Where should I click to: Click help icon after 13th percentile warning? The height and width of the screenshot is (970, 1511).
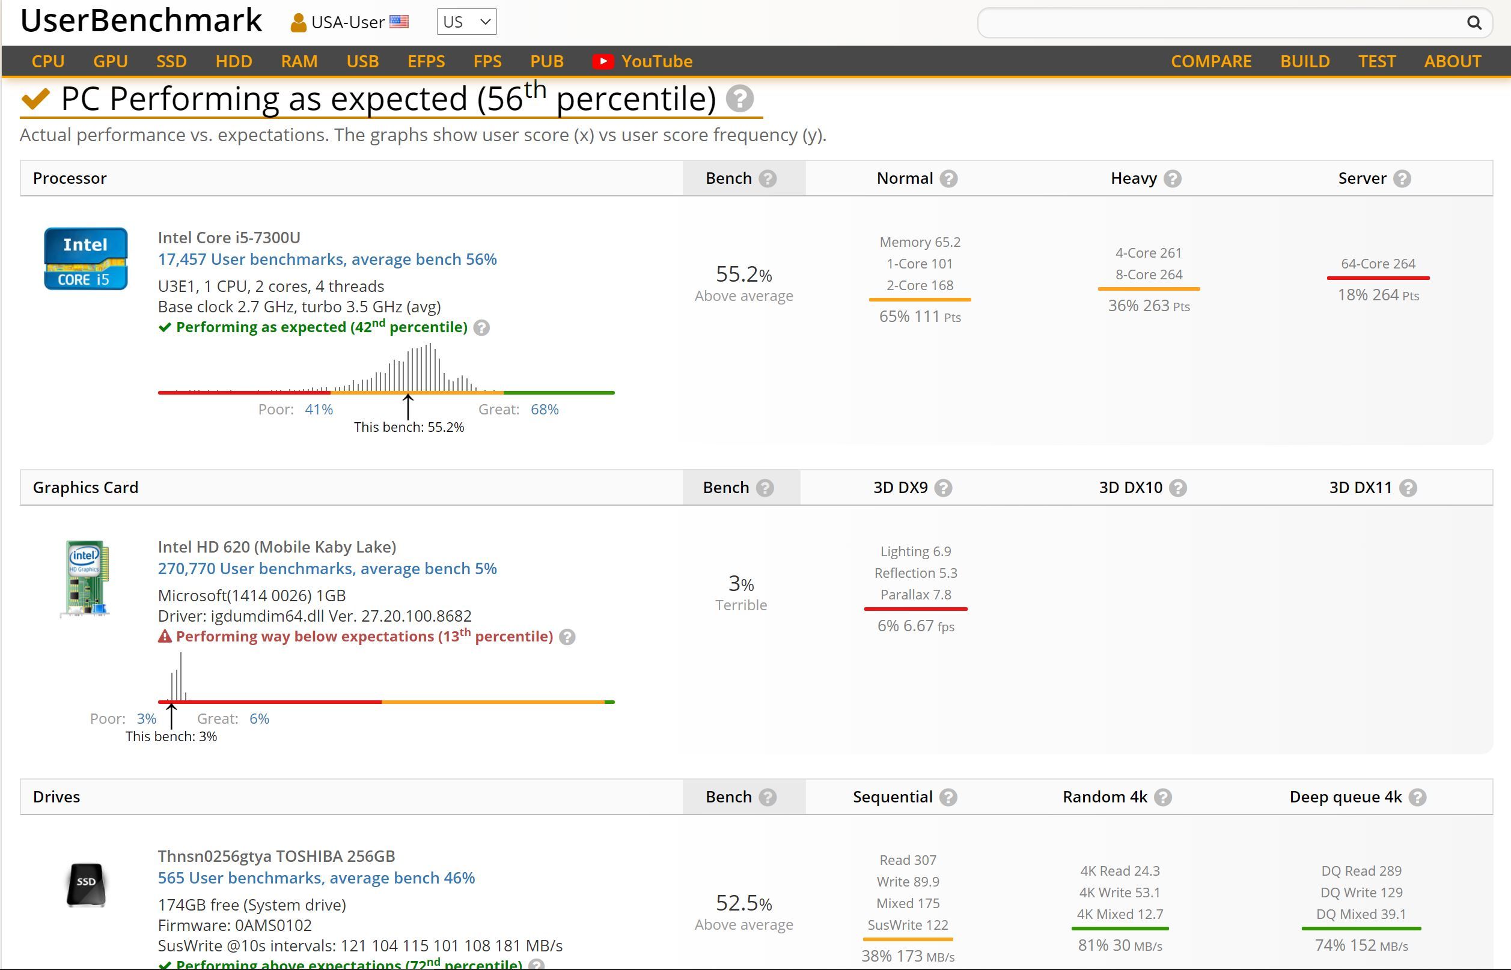[x=567, y=637]
